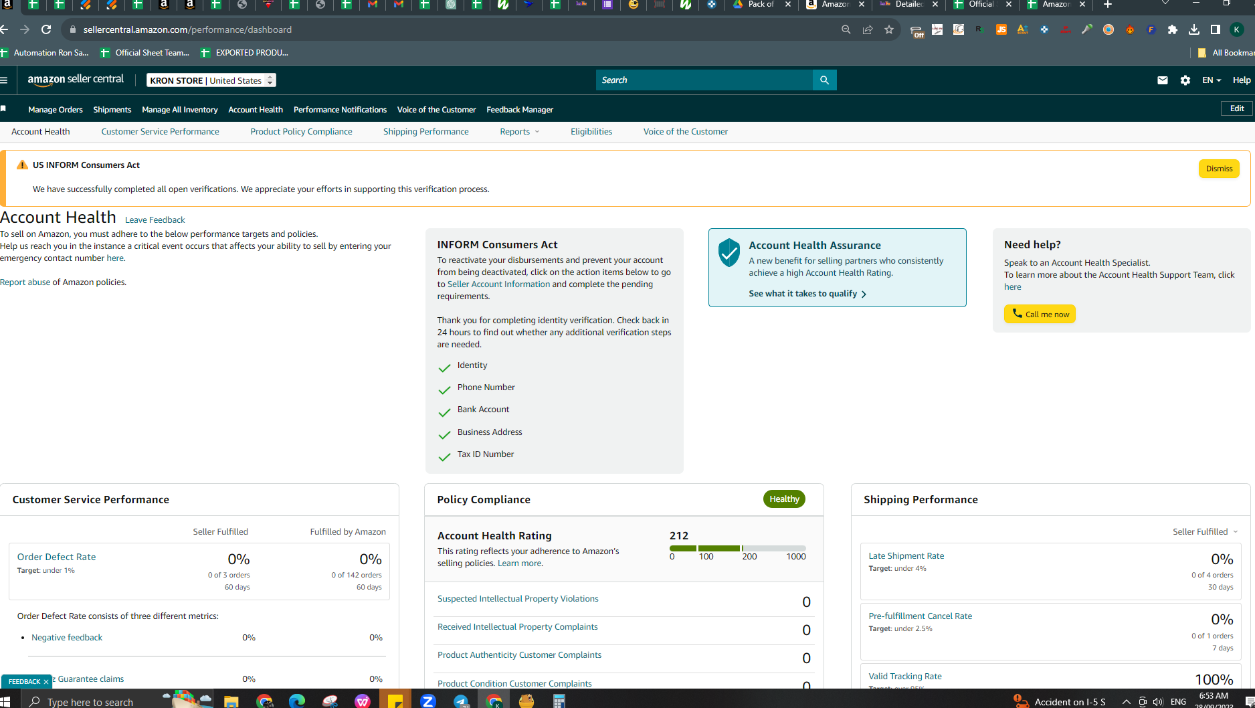Image resolution: width=1255 pixels, height=708 pixels.
Task: Switch to the Eligibilities tab
Action: tap(591, 132)
